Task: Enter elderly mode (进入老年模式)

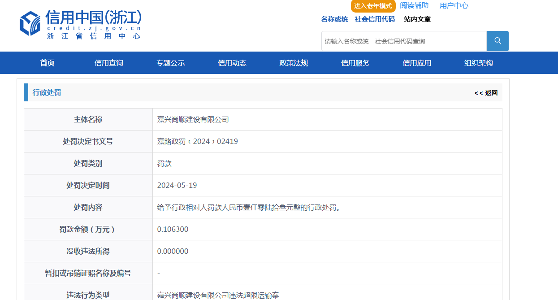Action: click(373, 6)
